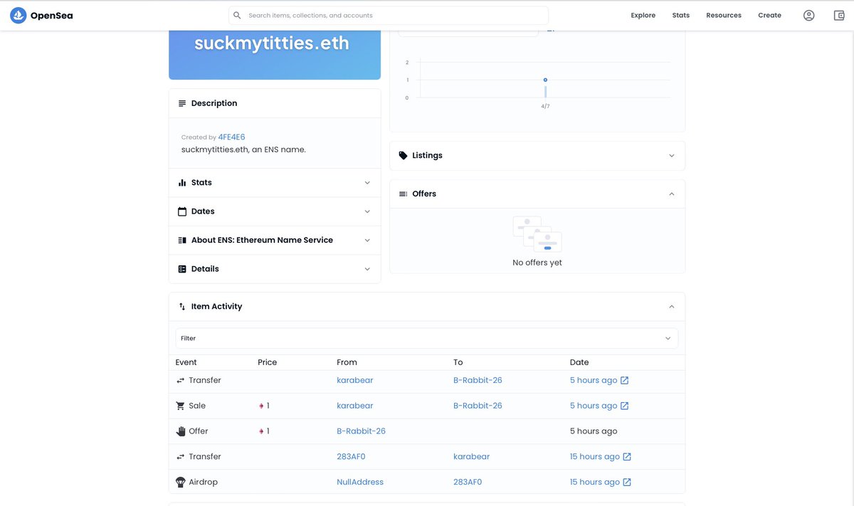Open external link icon on Sale row
This screenshot has width=854, height=506.
pos(625,406)
